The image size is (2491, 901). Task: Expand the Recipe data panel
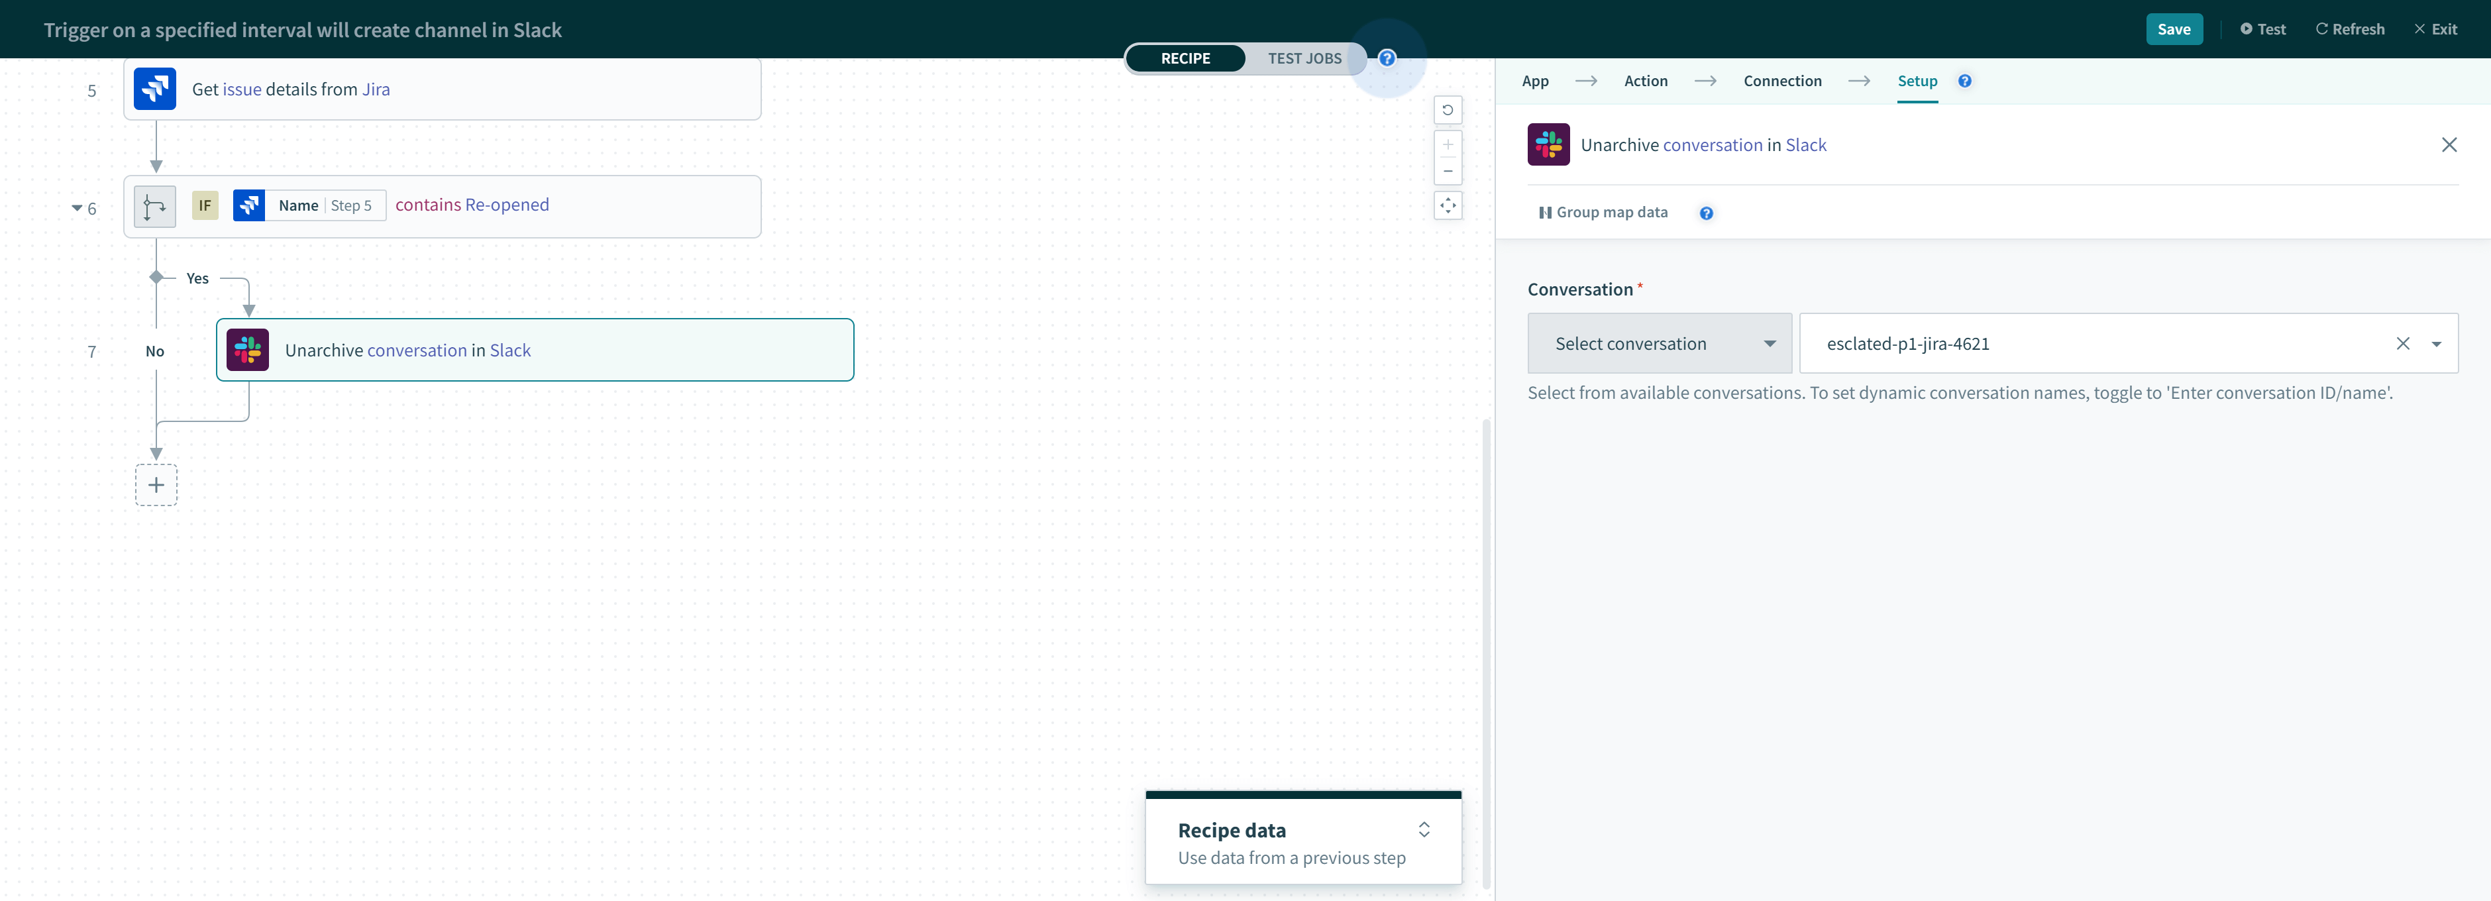click(x=1424, y=829)
